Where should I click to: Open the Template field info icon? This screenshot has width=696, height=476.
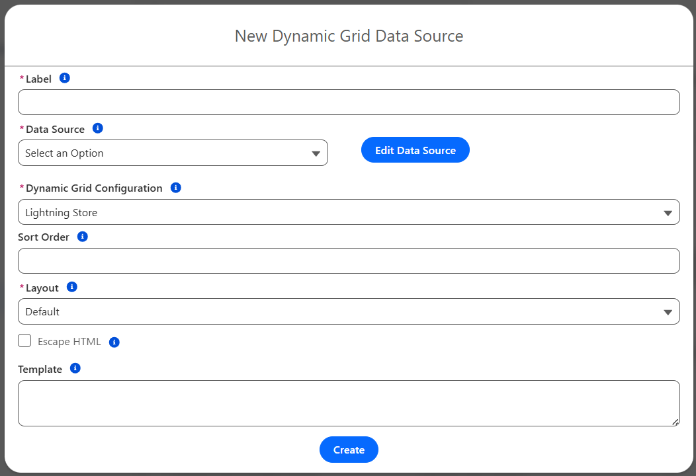point(75,368)
